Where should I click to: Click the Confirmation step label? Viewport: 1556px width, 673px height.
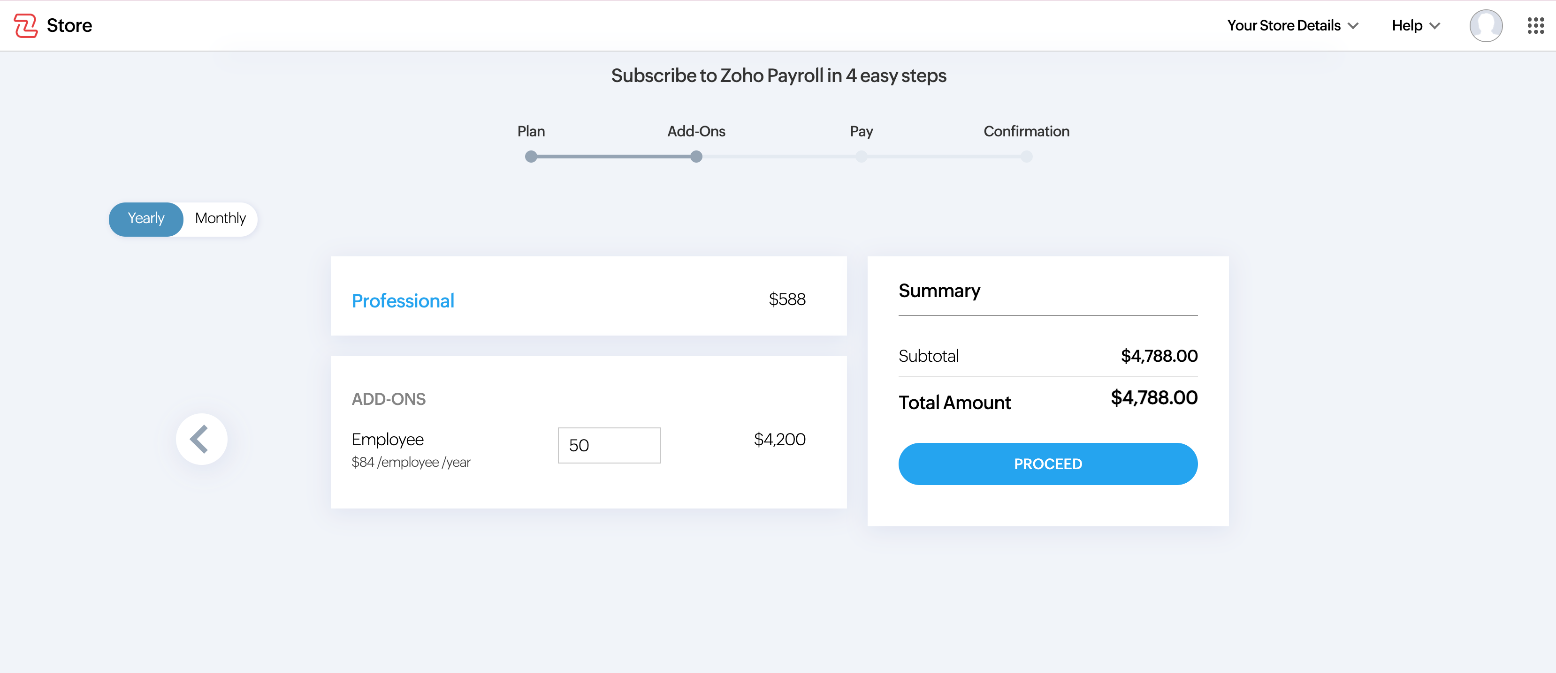coord(1026,131)
